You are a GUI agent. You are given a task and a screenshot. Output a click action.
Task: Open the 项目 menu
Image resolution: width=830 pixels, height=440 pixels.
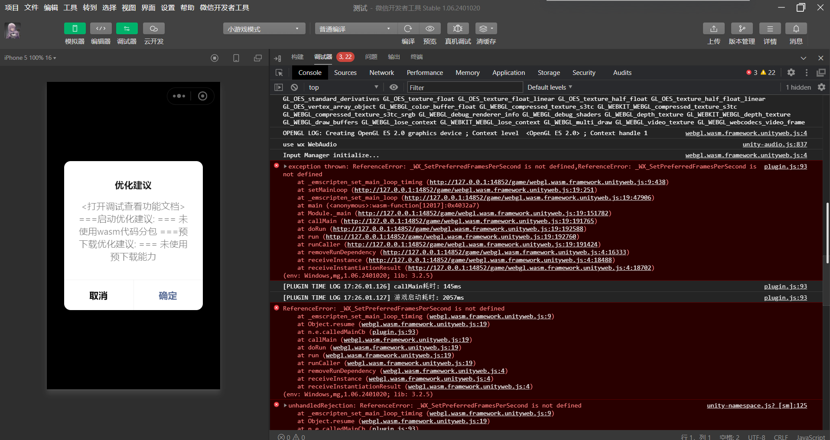(x=12, y=8)
